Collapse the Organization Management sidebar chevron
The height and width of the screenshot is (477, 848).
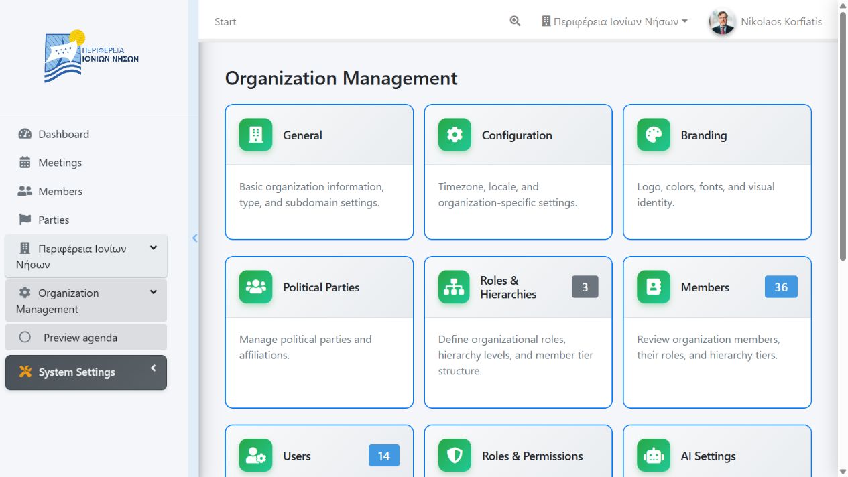(x=153, y=292)
